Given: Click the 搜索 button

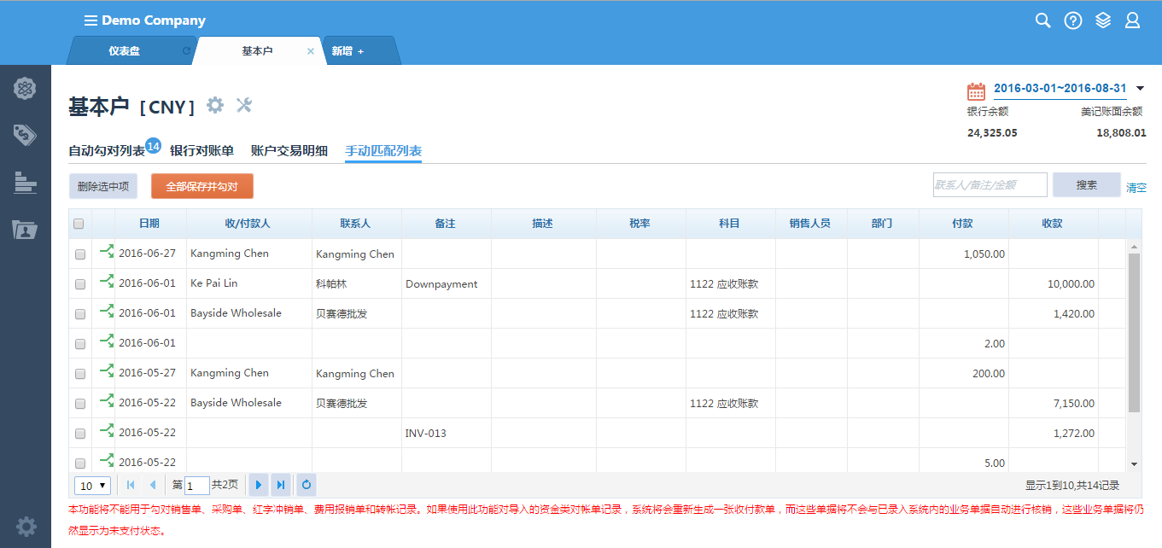Looking at the screenshot, I should (1087, 184).
